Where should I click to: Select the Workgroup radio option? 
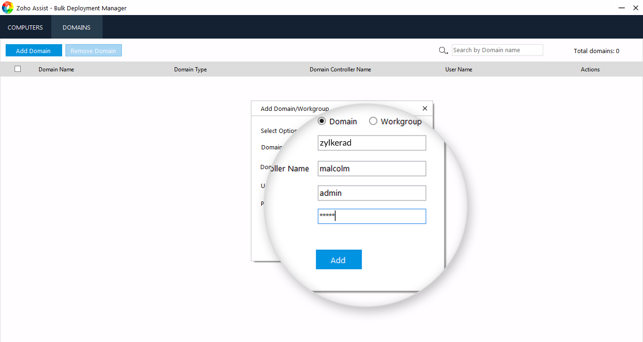pyautogui.click(x=373, y=121)
